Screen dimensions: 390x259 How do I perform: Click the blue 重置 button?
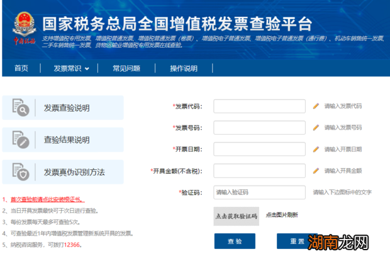click(x=297, y=241)
